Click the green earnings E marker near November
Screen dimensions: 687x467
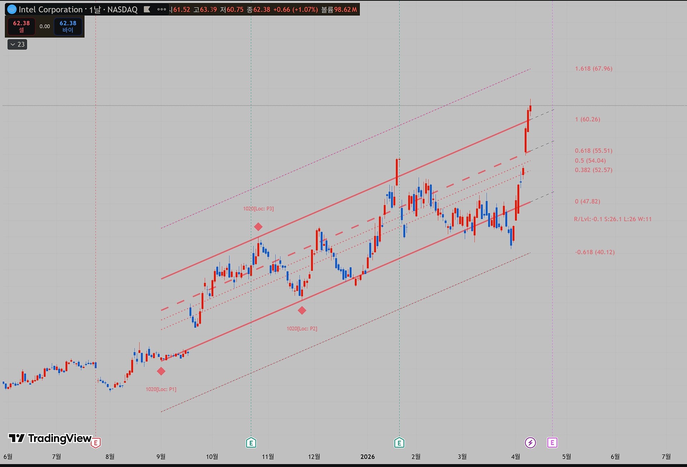point(251,443)
